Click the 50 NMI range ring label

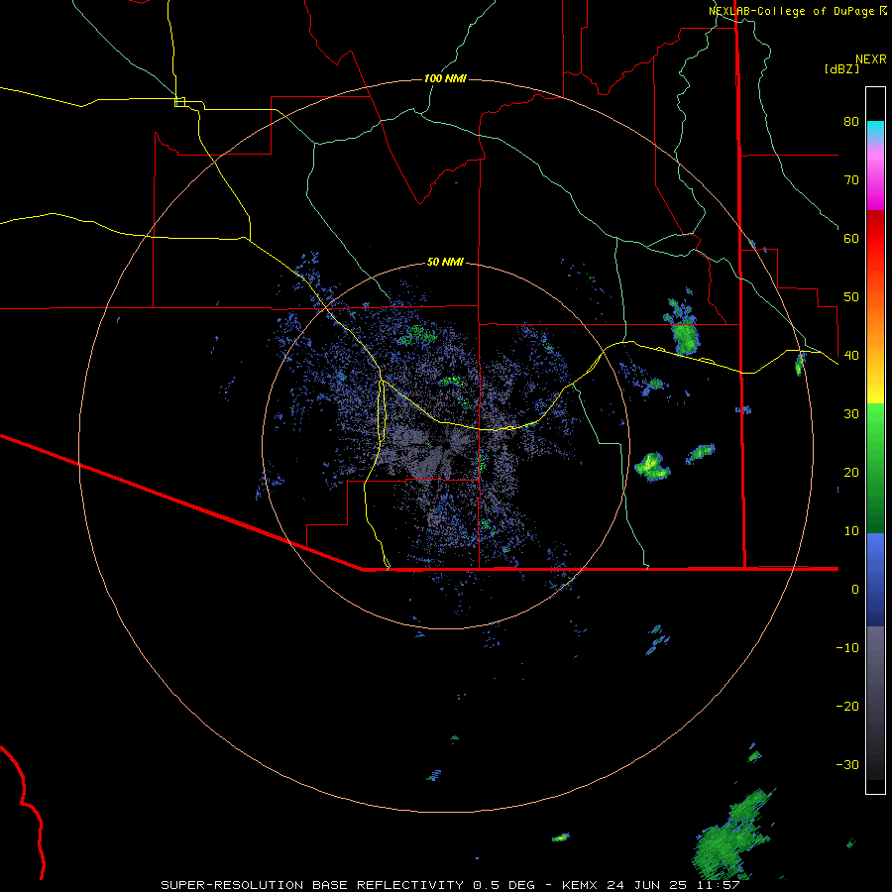(445, 263)
